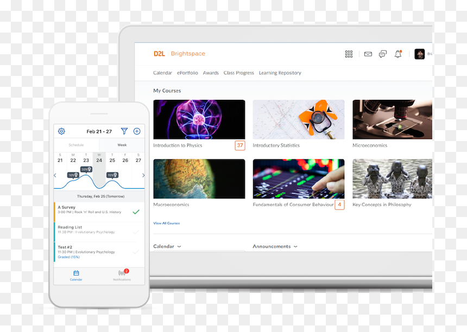Image resolution: width=467 pixels, height=332 pixels.
Task: Open Calendar in the navbar
Action: (x=162, y=73)
